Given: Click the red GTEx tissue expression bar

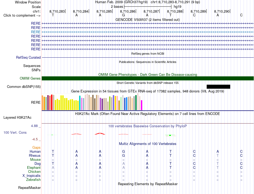Looking at the screenshot, I should (x=52, y=102).
